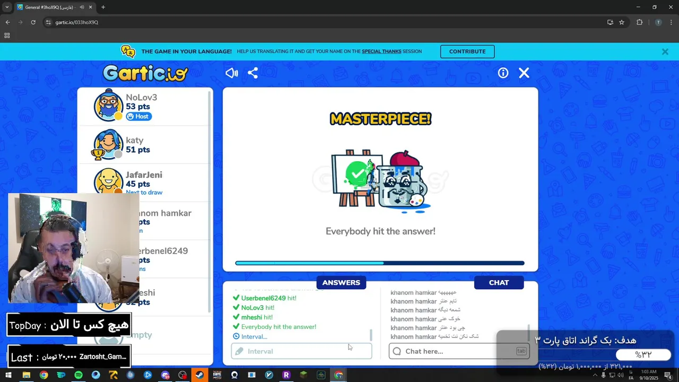Click the "Interval..." log entry
679x382 pixels.
250,336
